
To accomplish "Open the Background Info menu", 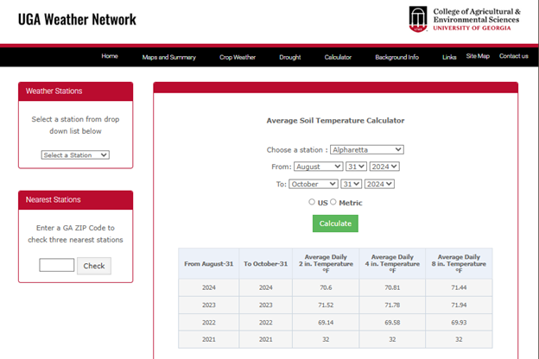I will [x=396, y=57].
